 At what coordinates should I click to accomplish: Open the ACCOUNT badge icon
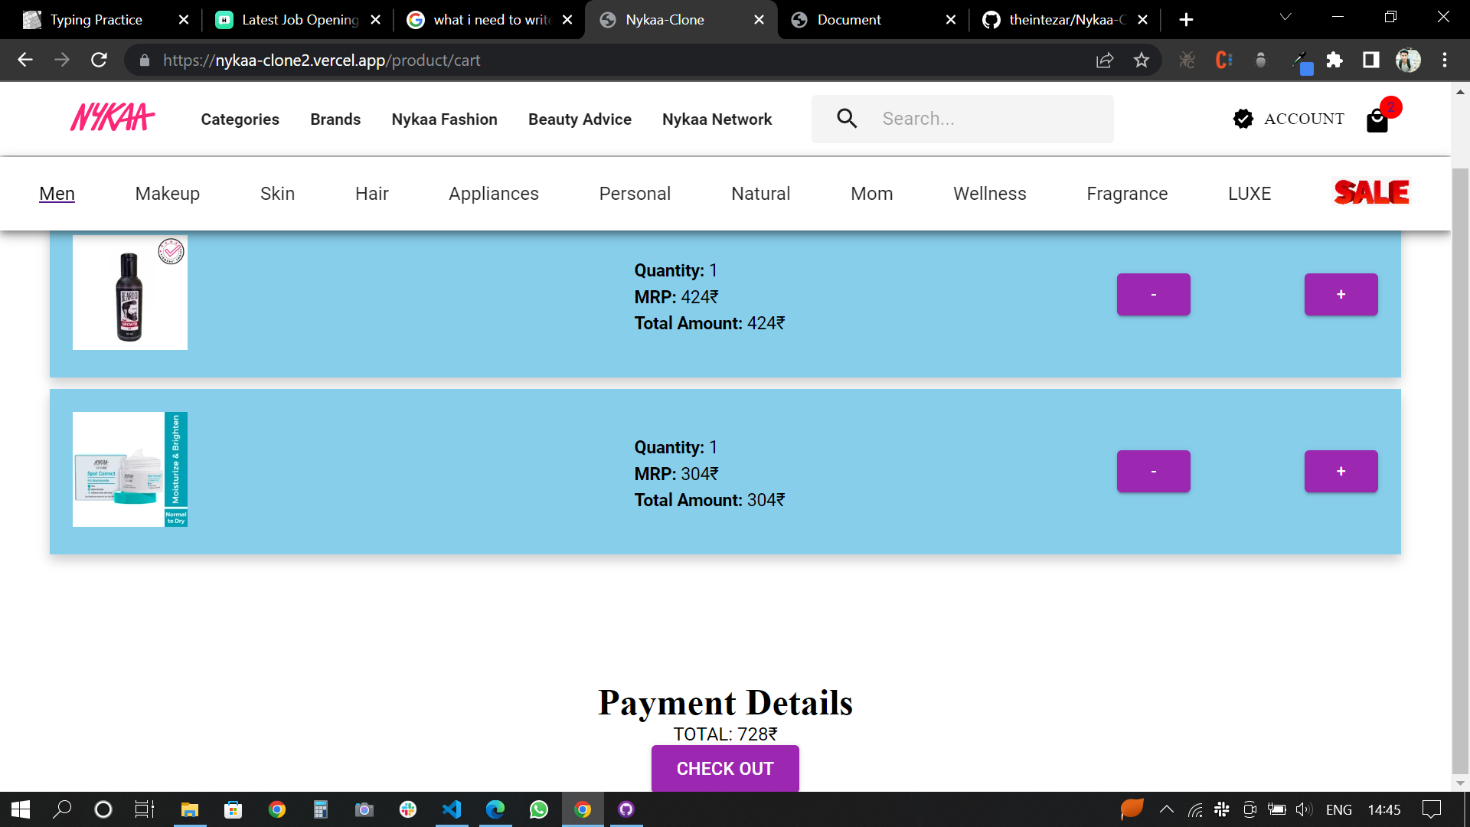click(1242, 119)
